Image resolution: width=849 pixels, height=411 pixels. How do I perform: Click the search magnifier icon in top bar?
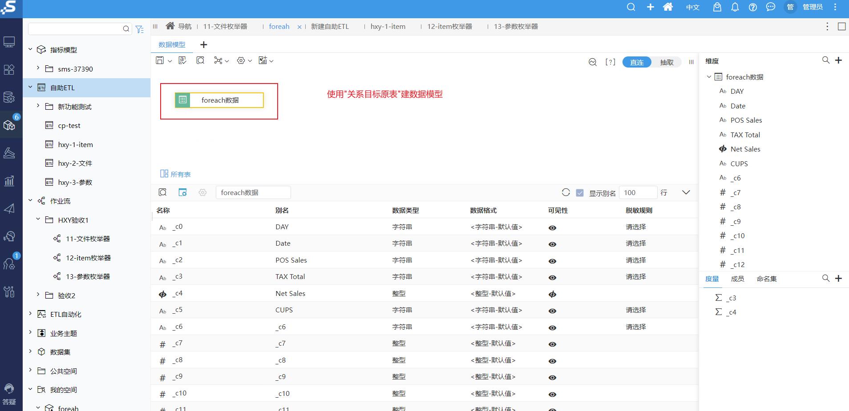(631, 7)
